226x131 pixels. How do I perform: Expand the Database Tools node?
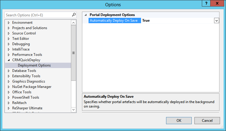point(9,71)
